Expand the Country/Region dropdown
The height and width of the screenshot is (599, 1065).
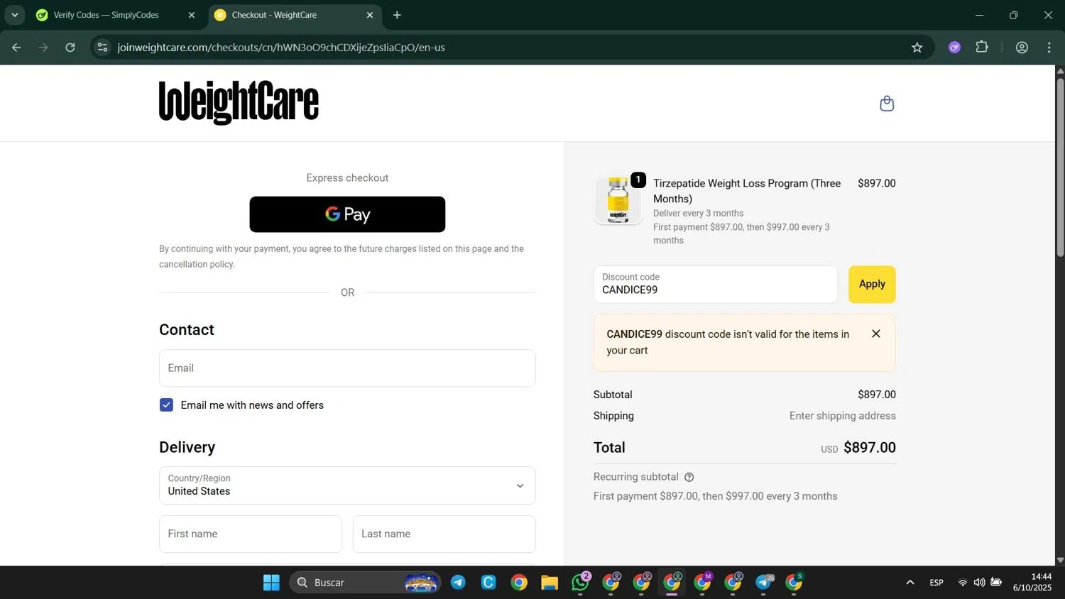347,485
